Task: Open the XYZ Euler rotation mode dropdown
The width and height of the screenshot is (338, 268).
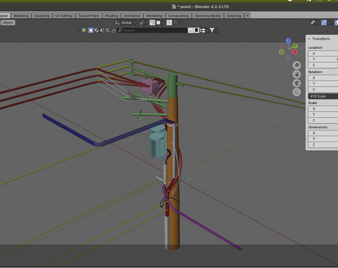Action: pos(323,96)
